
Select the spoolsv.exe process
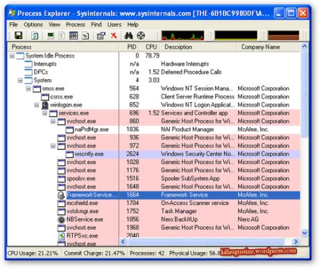154,178
